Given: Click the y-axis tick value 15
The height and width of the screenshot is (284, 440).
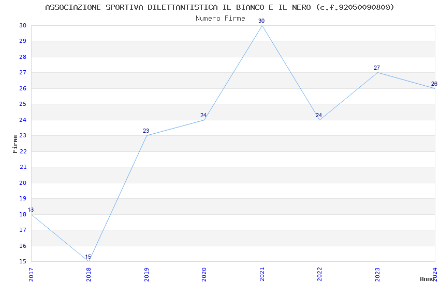Looking at the screenshot, I should (23, 262).
